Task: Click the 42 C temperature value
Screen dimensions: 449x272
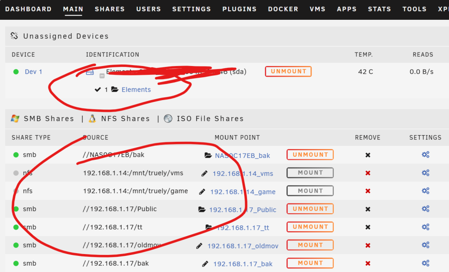Action: point(365,71)
